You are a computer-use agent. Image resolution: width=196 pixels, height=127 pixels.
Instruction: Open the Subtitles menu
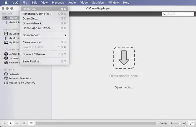coord(98,2)
